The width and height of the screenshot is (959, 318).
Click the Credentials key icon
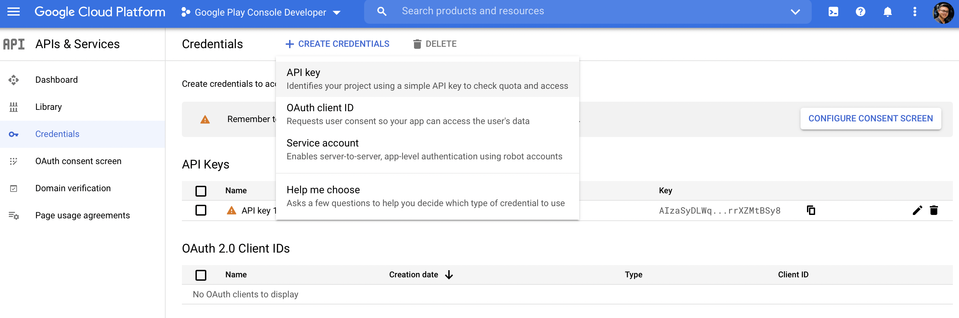[x=14, y=134]
